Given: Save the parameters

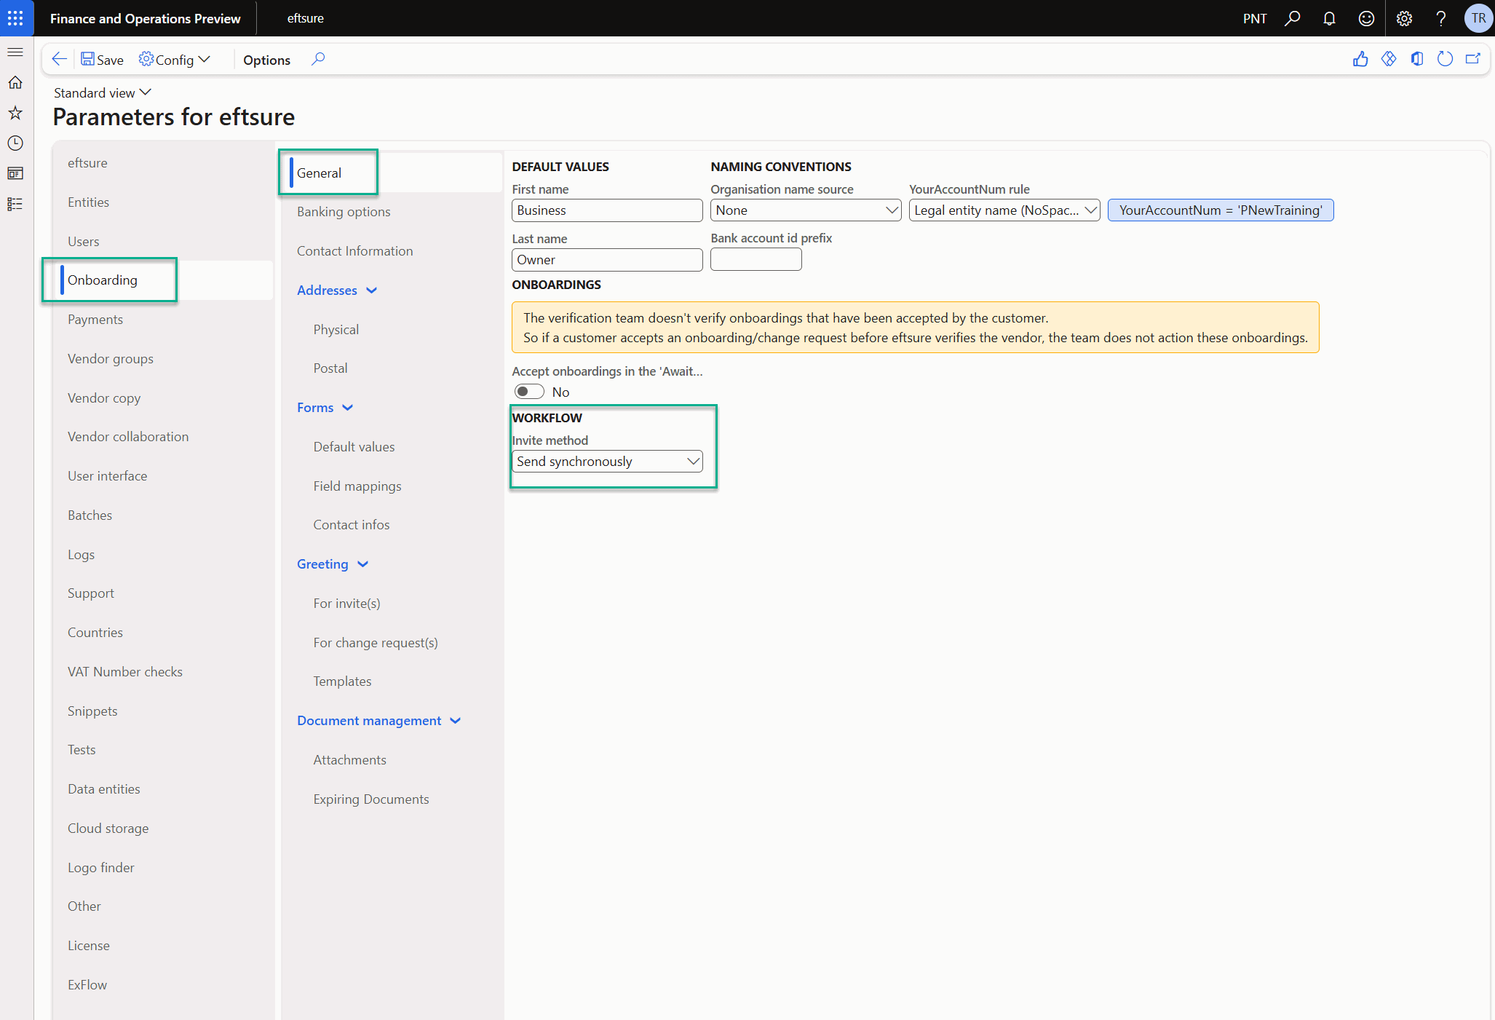Looking at the screenshot, I should point(102,60).
